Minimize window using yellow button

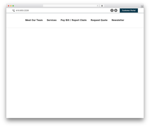(11, 6)
